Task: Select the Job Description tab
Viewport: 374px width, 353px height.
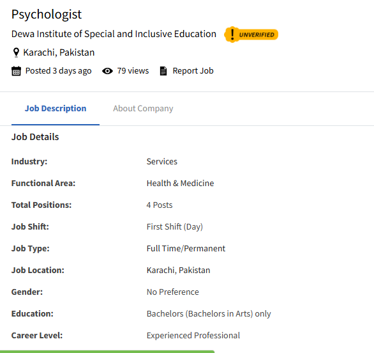Action: coord(56,109)
